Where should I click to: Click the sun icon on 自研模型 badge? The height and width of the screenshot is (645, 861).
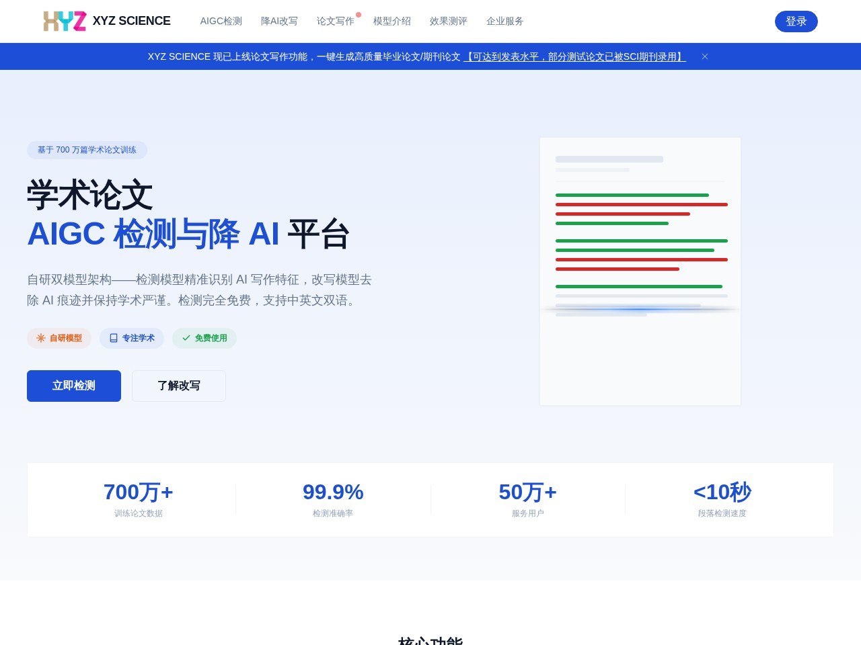click(41, 338)
